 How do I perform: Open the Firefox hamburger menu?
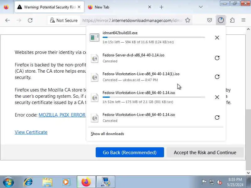point(243,20)
